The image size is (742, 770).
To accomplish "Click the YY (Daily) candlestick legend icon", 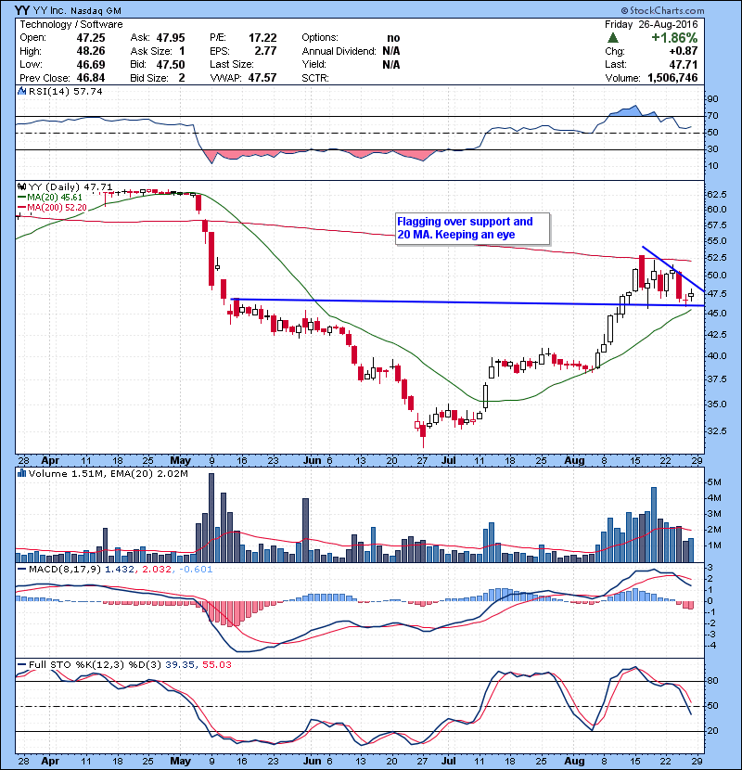I will (x=21, y=186).
